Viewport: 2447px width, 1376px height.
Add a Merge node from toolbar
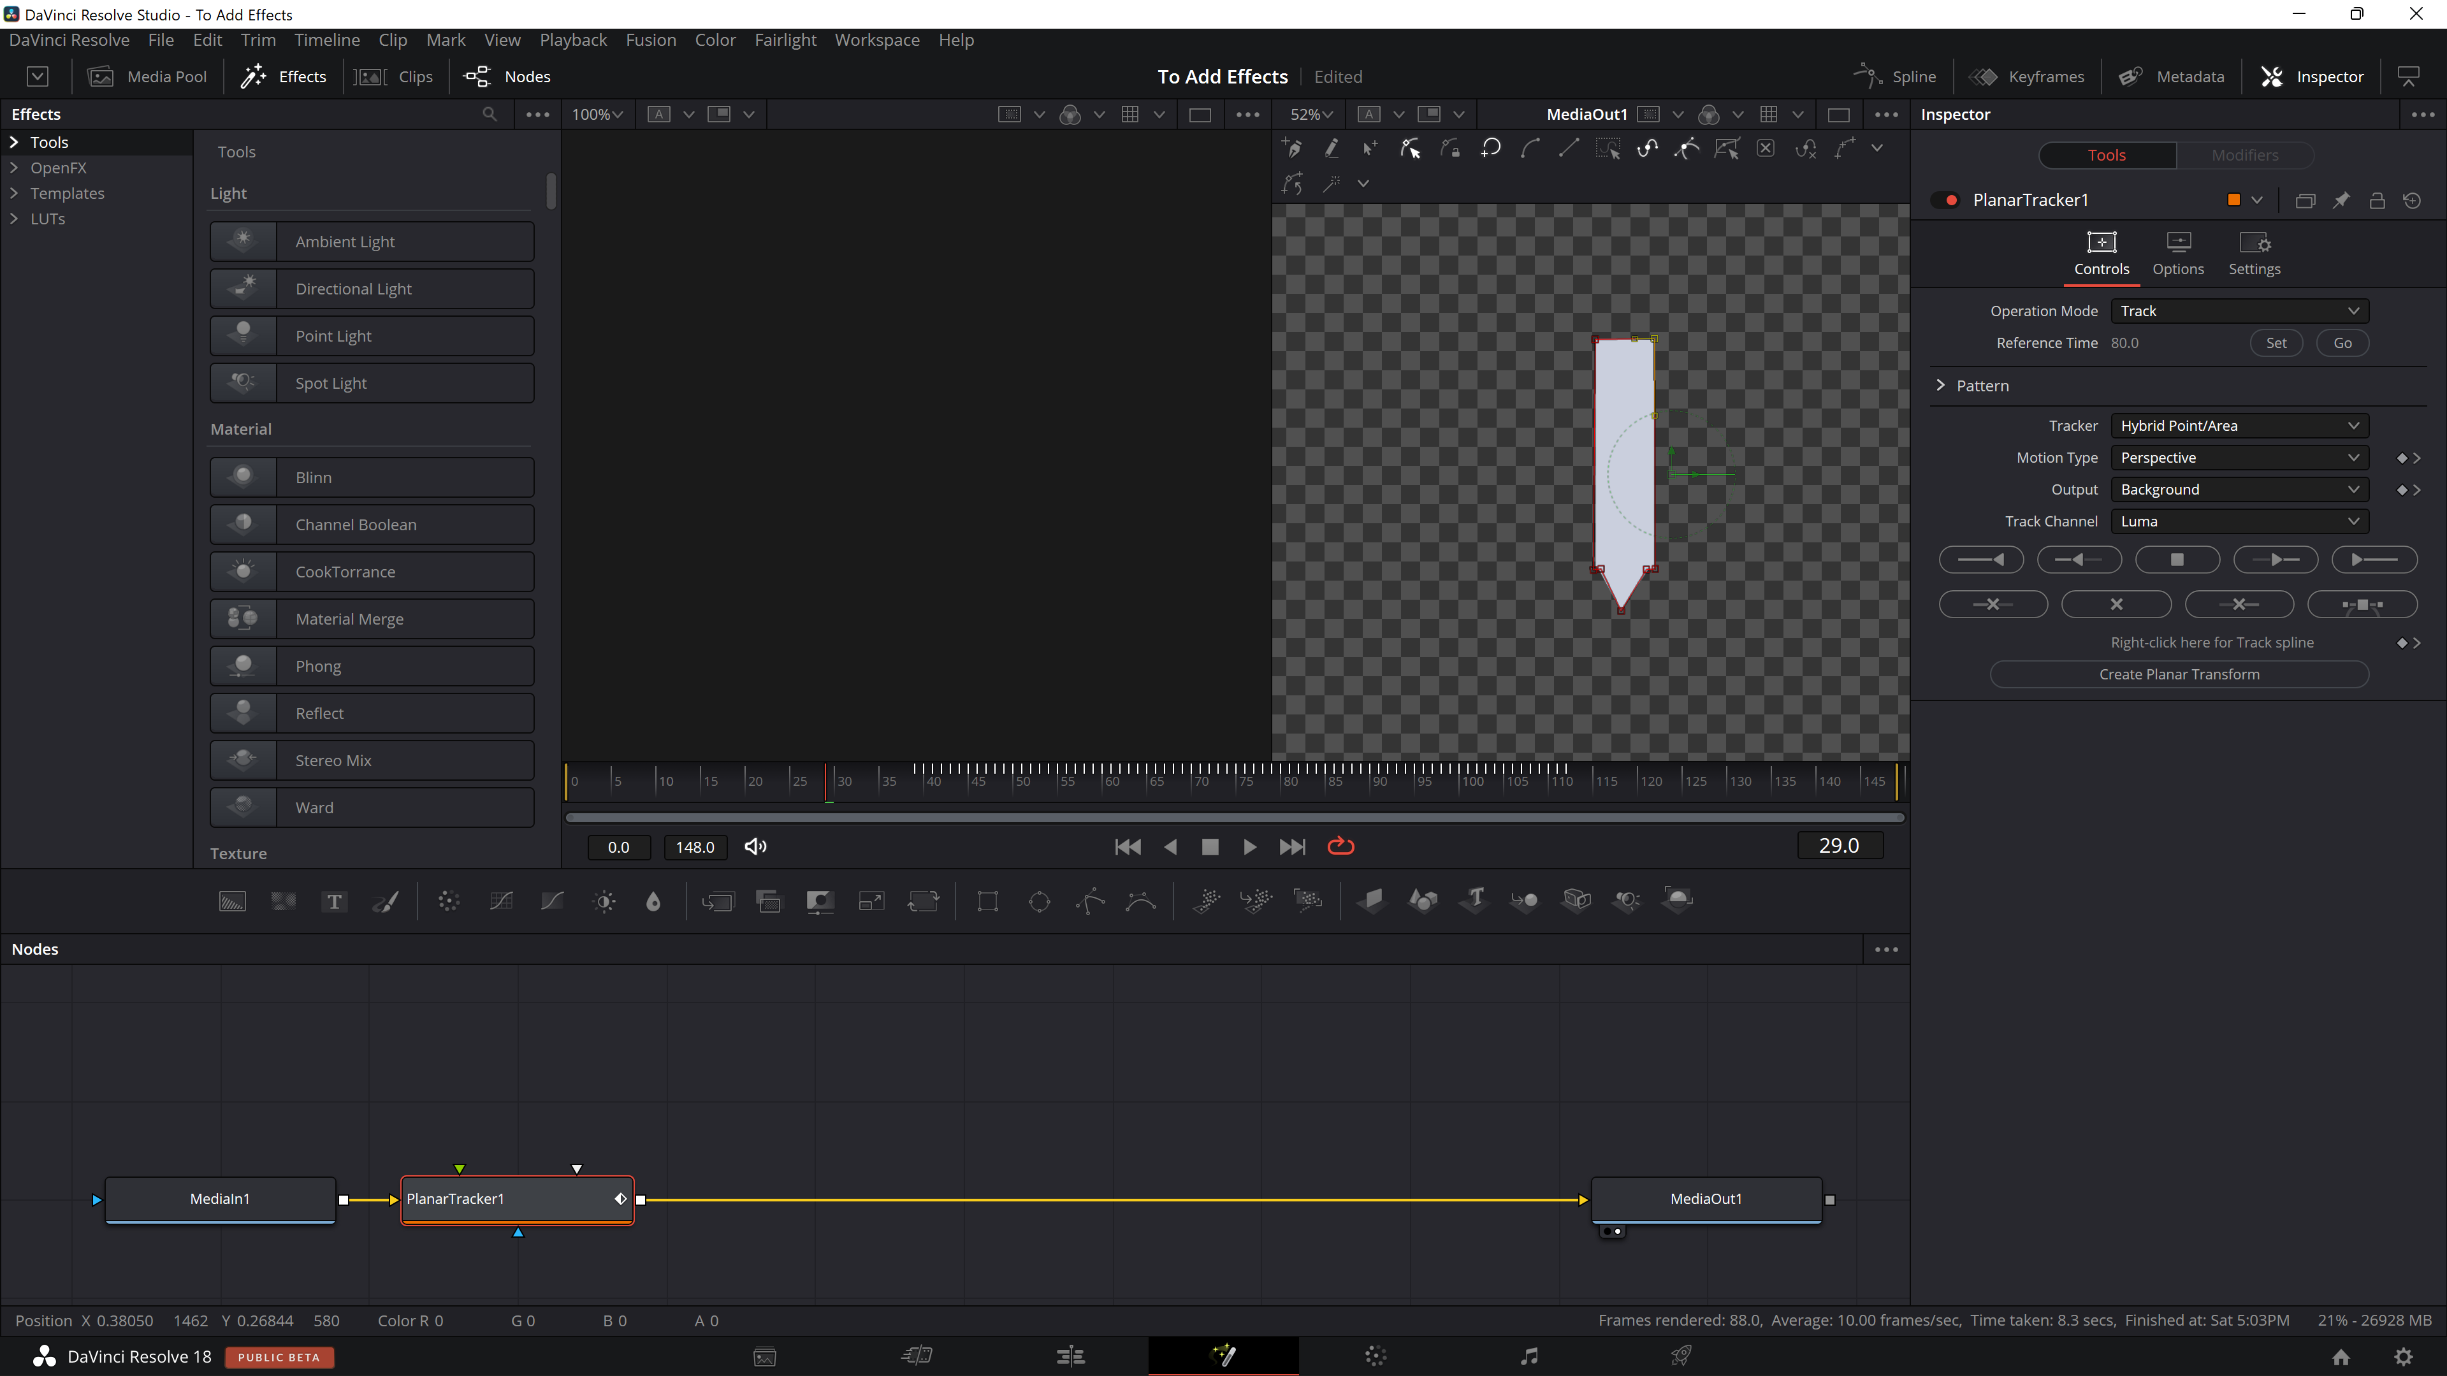click(x=718, y=901)
